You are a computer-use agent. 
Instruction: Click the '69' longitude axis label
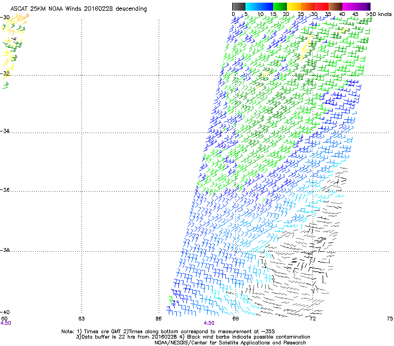click(x=235, y=319)
